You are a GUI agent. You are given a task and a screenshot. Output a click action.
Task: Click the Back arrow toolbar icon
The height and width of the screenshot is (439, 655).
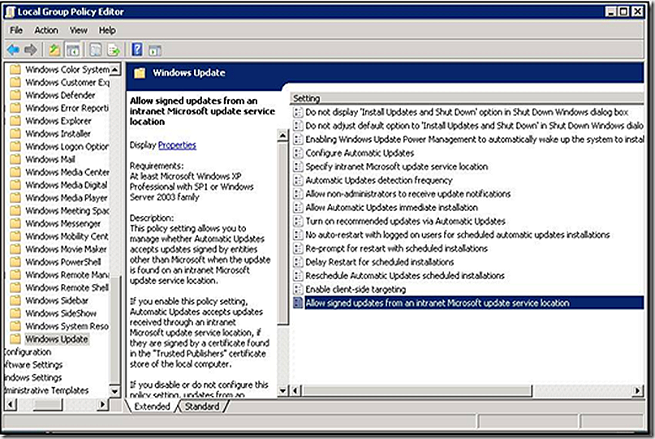click(13, 50)
